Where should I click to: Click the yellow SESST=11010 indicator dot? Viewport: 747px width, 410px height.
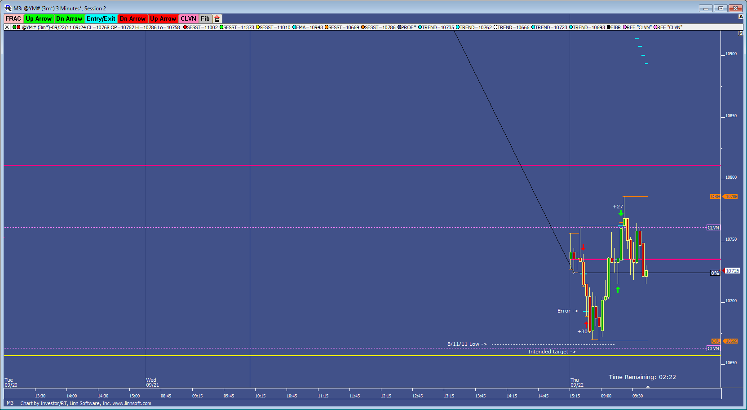[x=258, y=27]
